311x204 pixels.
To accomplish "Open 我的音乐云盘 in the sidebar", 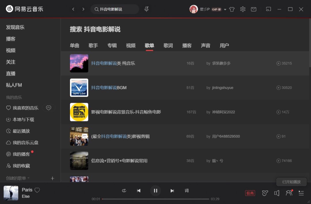I will [x=22, y=142].
